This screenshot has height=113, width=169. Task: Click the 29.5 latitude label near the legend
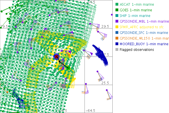click(x=105, y=27)
